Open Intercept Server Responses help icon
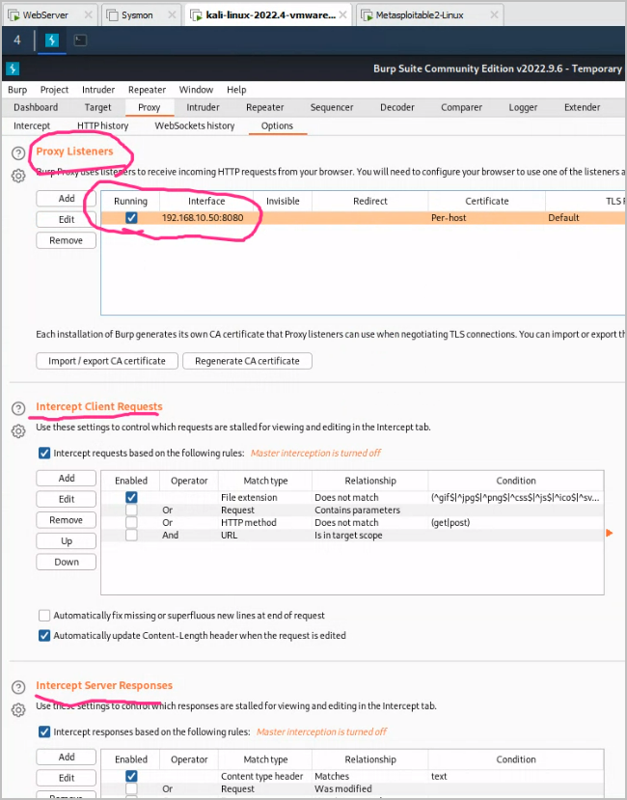The image size is (627, 800). (x=18, y=687)
